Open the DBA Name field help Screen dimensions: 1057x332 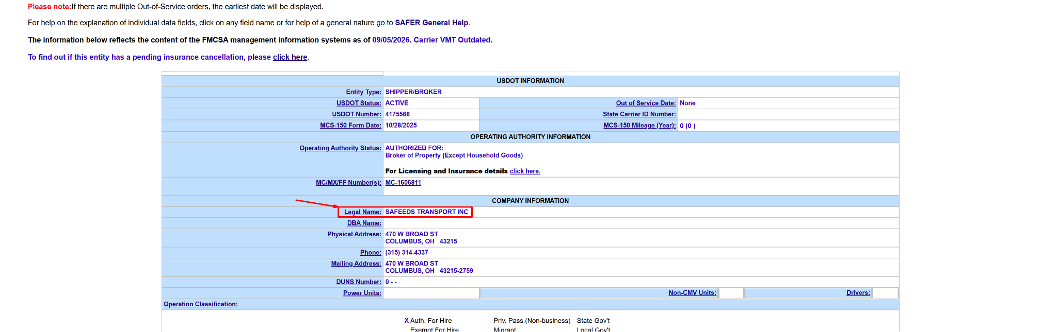coord(364,223)
